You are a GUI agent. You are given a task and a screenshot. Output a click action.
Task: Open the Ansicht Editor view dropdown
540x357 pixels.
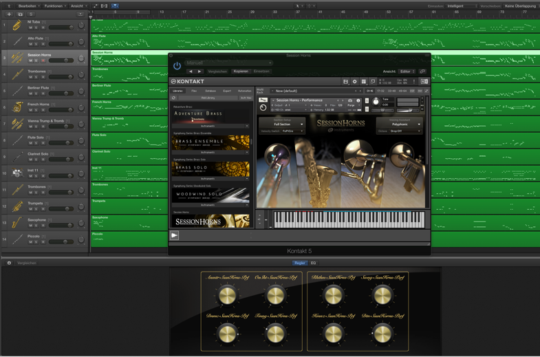[407, 72]
